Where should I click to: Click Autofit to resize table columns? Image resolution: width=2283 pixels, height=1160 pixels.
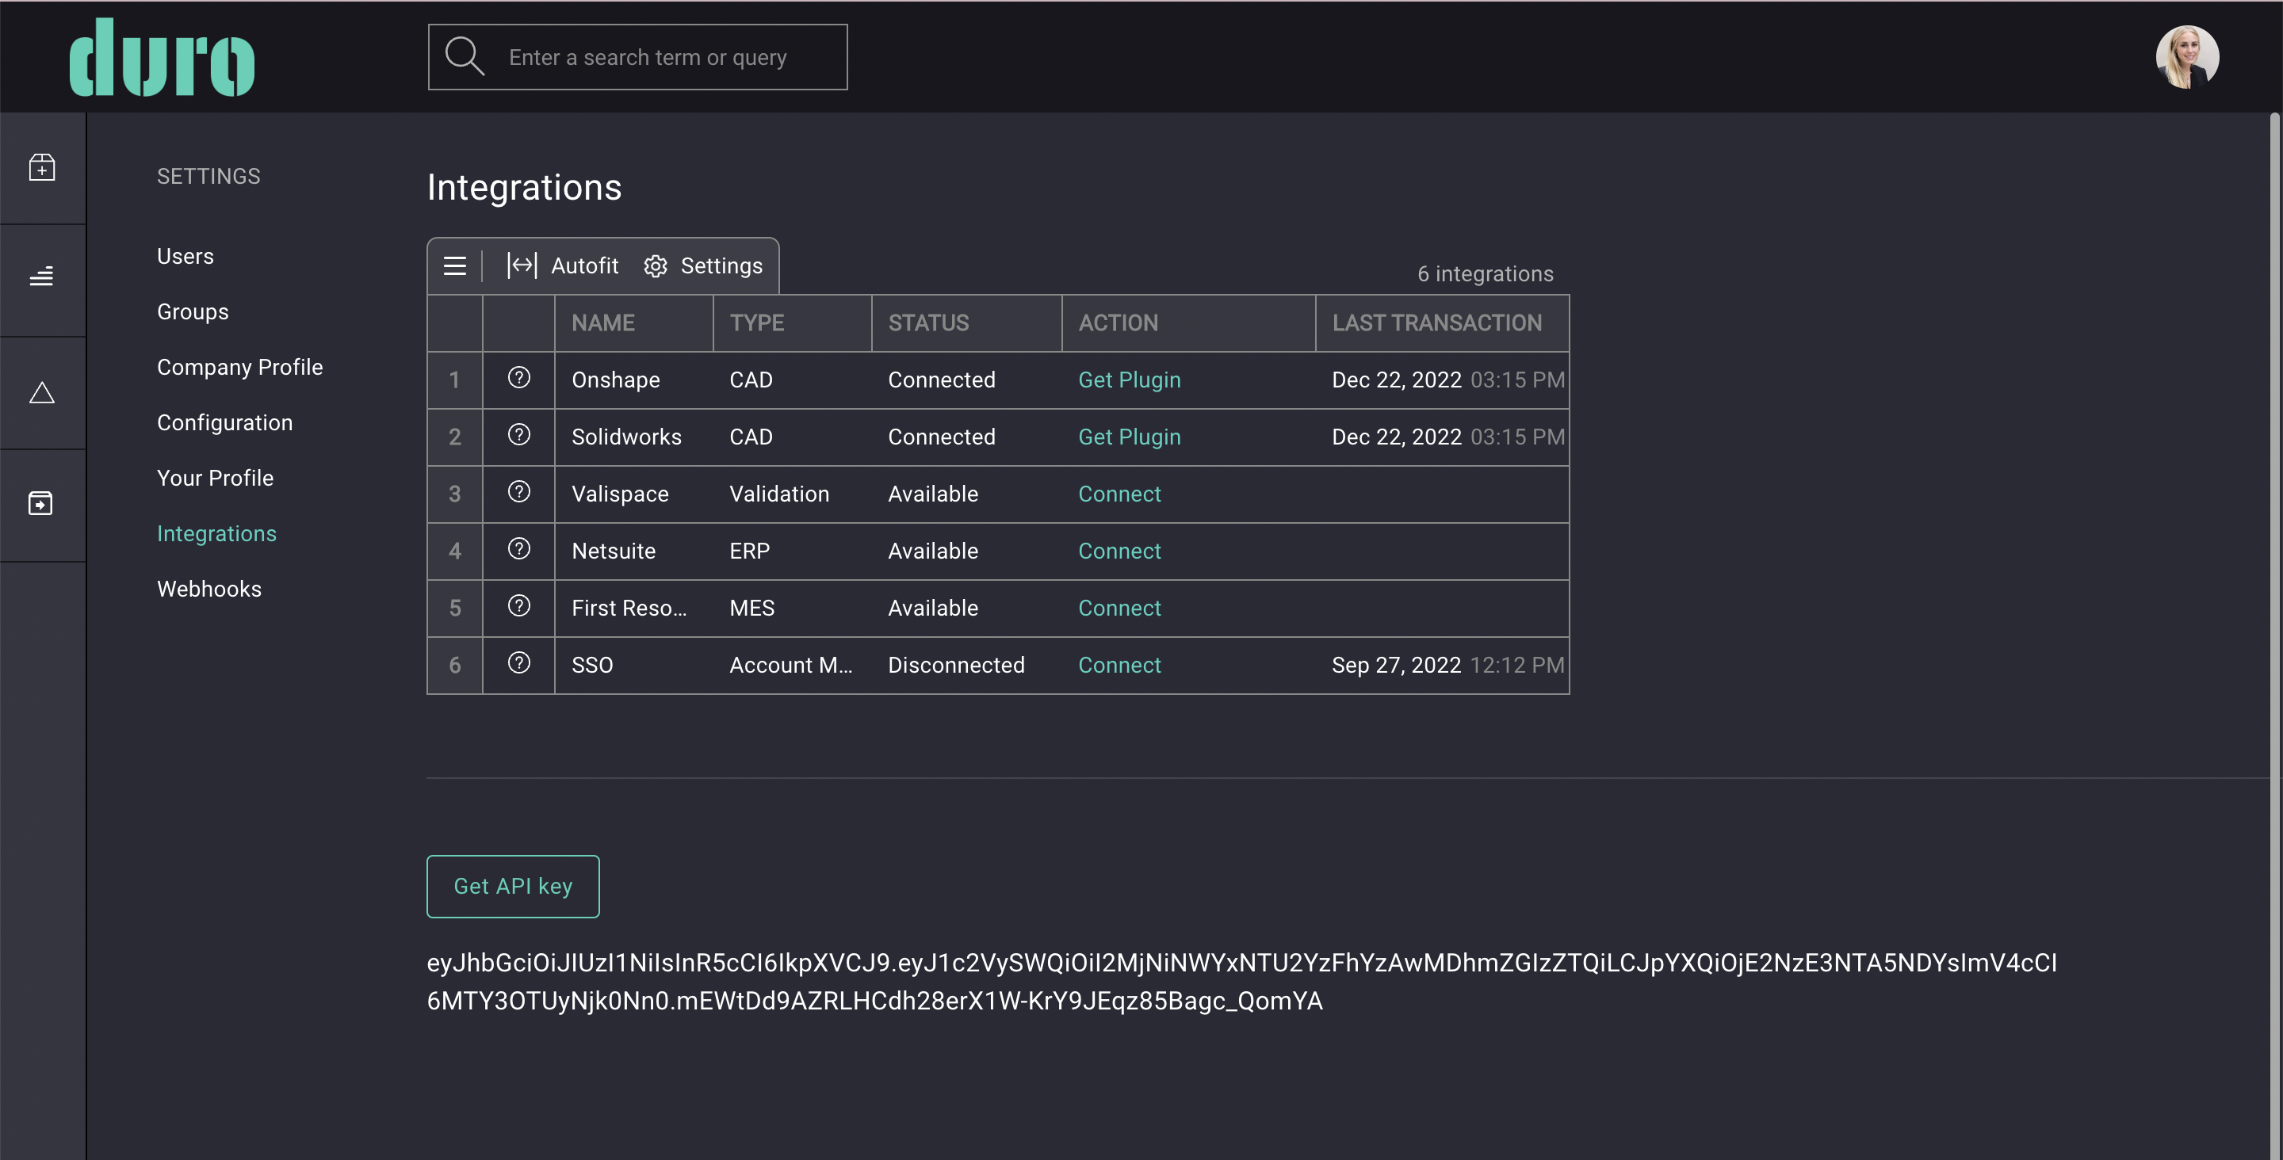tap(564, 265)
